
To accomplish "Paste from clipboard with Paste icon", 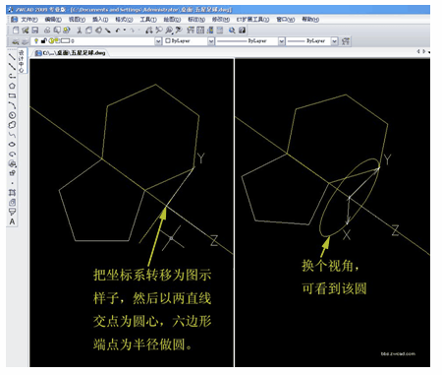I will (98, 31).
